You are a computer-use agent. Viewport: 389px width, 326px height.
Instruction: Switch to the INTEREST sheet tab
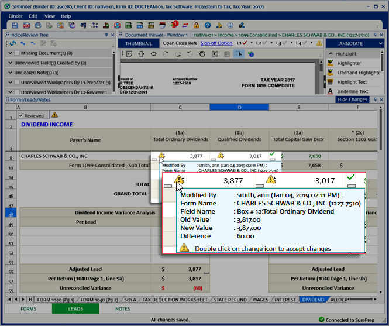[285, 300]
